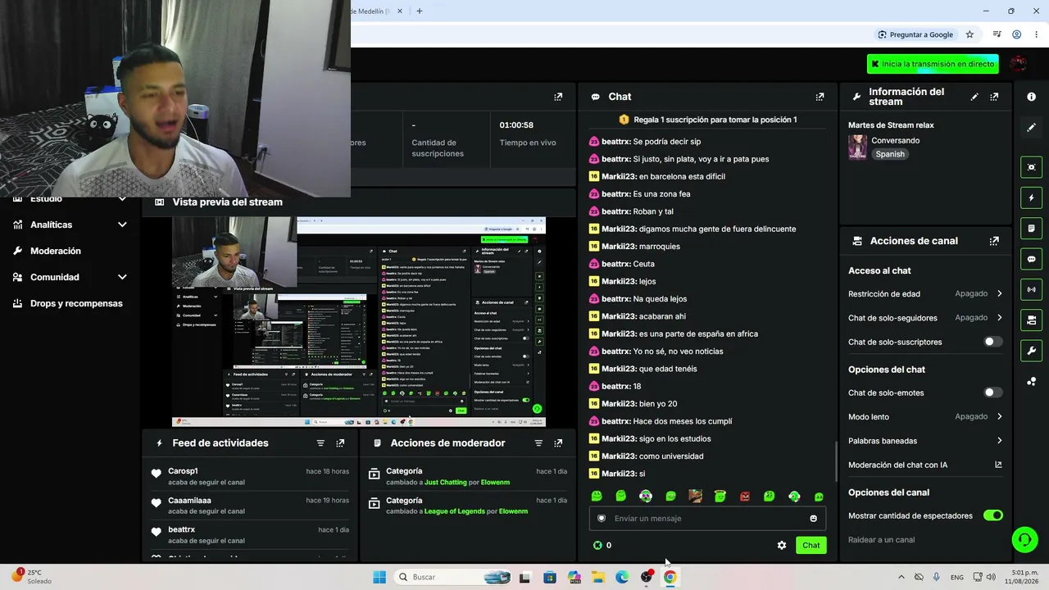Open chat settings gear icon
This screenshot has width=1049, height=590.
tap(782, 545)
